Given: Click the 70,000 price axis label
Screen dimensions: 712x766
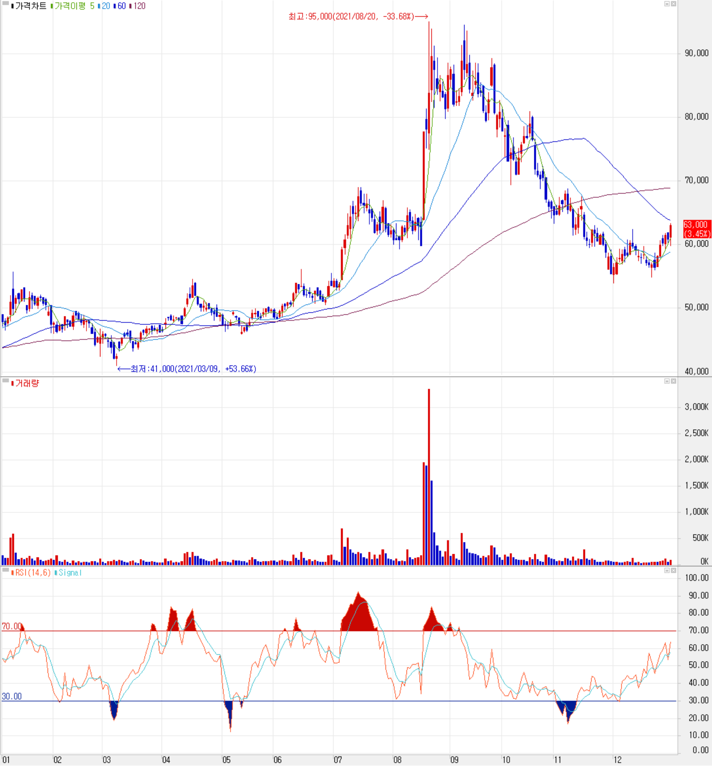Looking at the screenshot, I should pos(697,180).
